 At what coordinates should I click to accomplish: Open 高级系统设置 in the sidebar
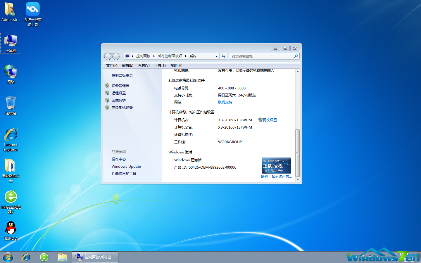(122, 107)
